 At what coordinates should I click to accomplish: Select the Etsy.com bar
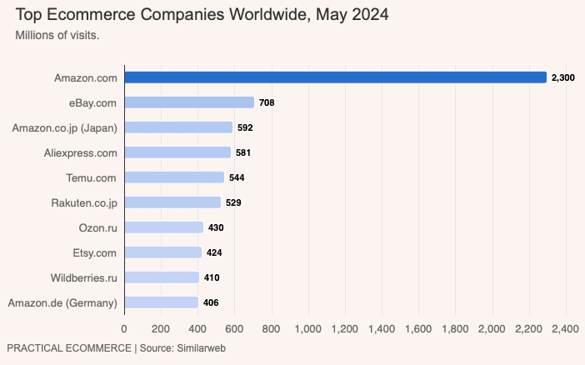(x=163, y=252)
